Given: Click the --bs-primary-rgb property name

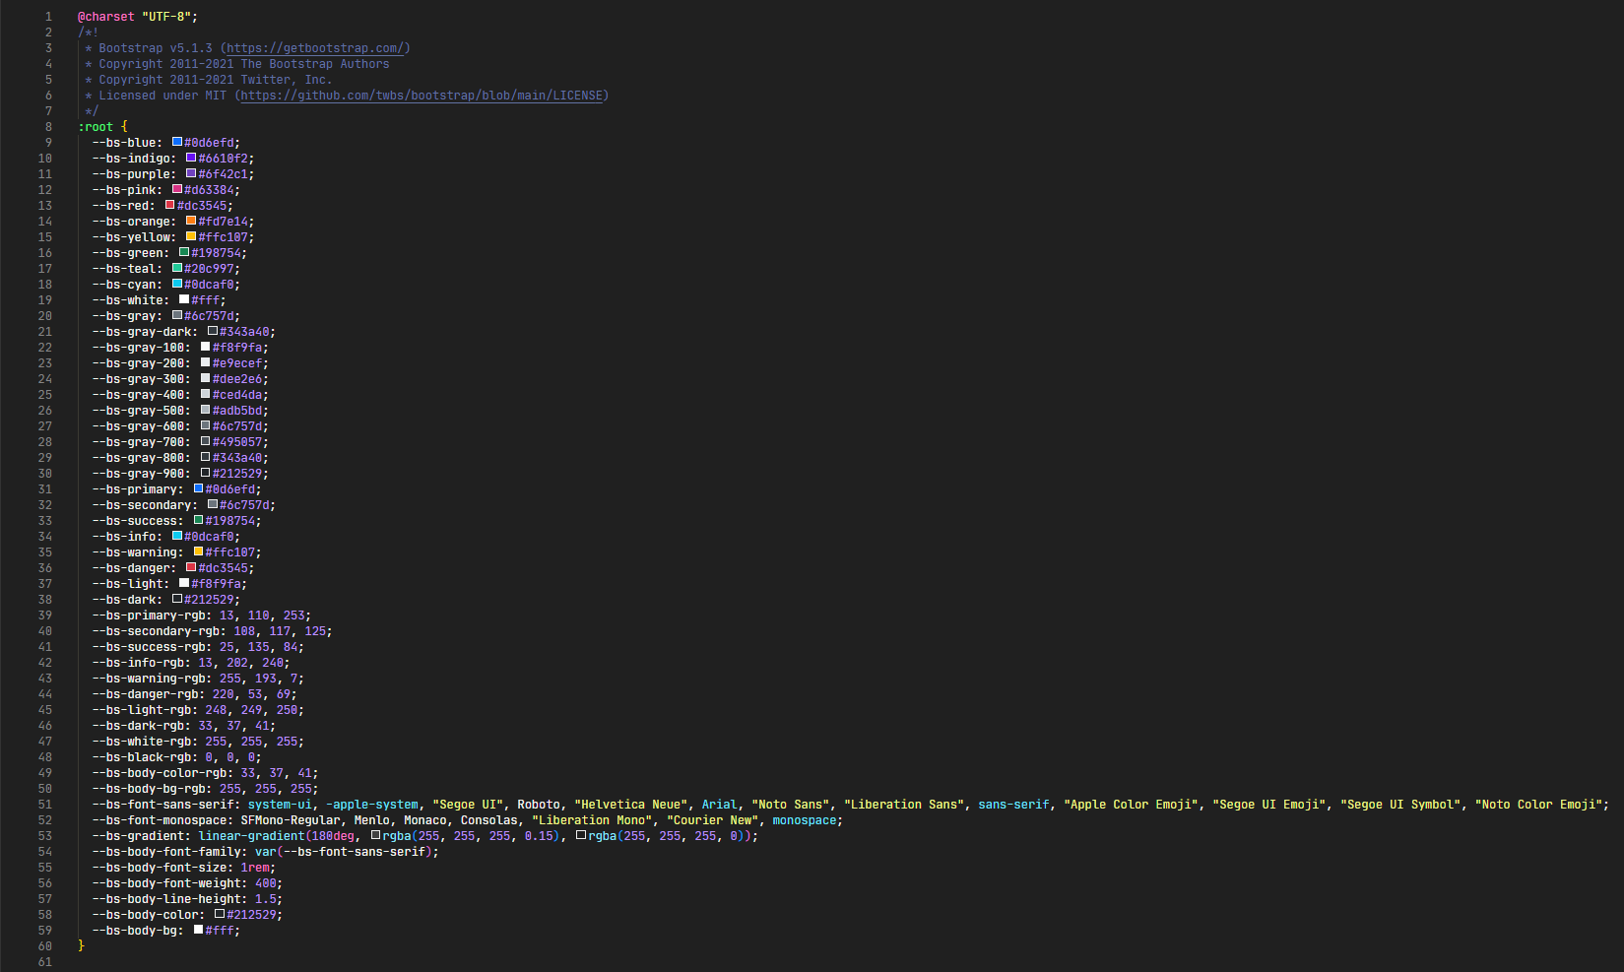Looking at the screenshot, I should tap(149, 616).
